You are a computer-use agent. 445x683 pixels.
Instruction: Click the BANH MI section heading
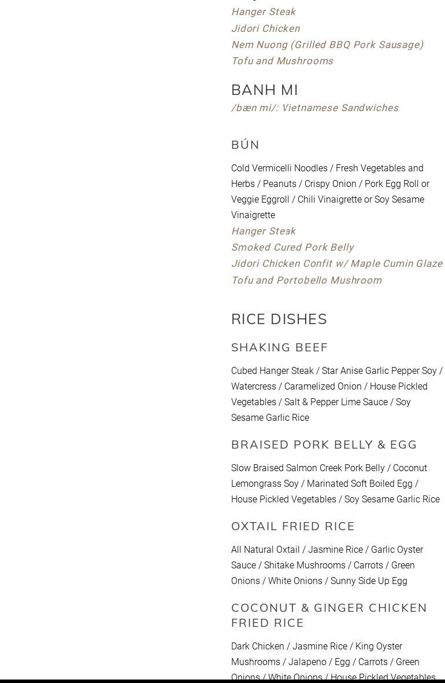pos(265,90)
